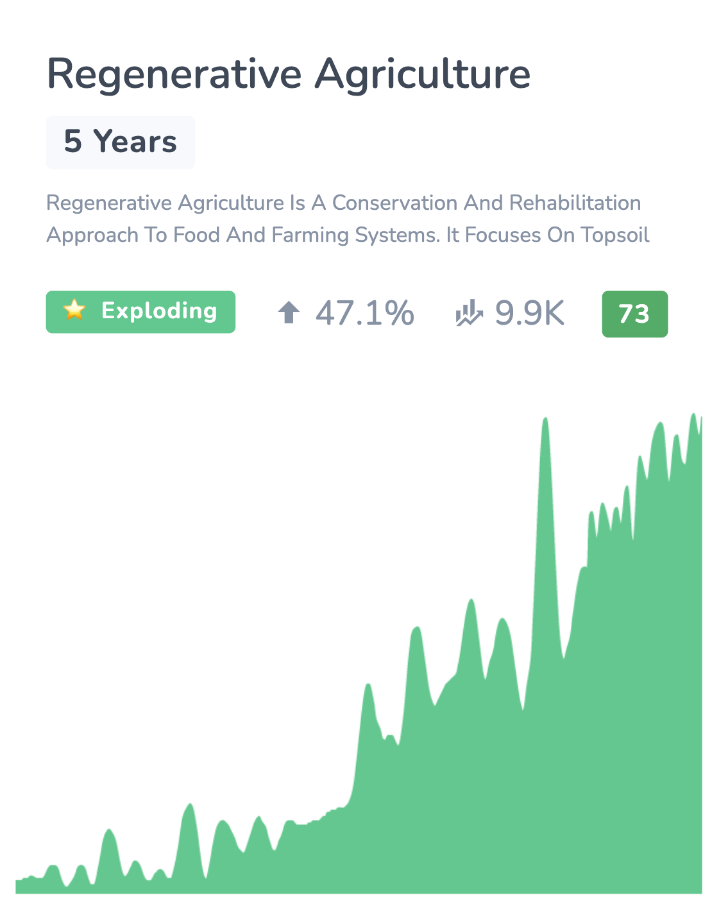The height and width of the screenshot is (906, 712).
Task: Click the first mid-chart jump peak
Action: 368,688
